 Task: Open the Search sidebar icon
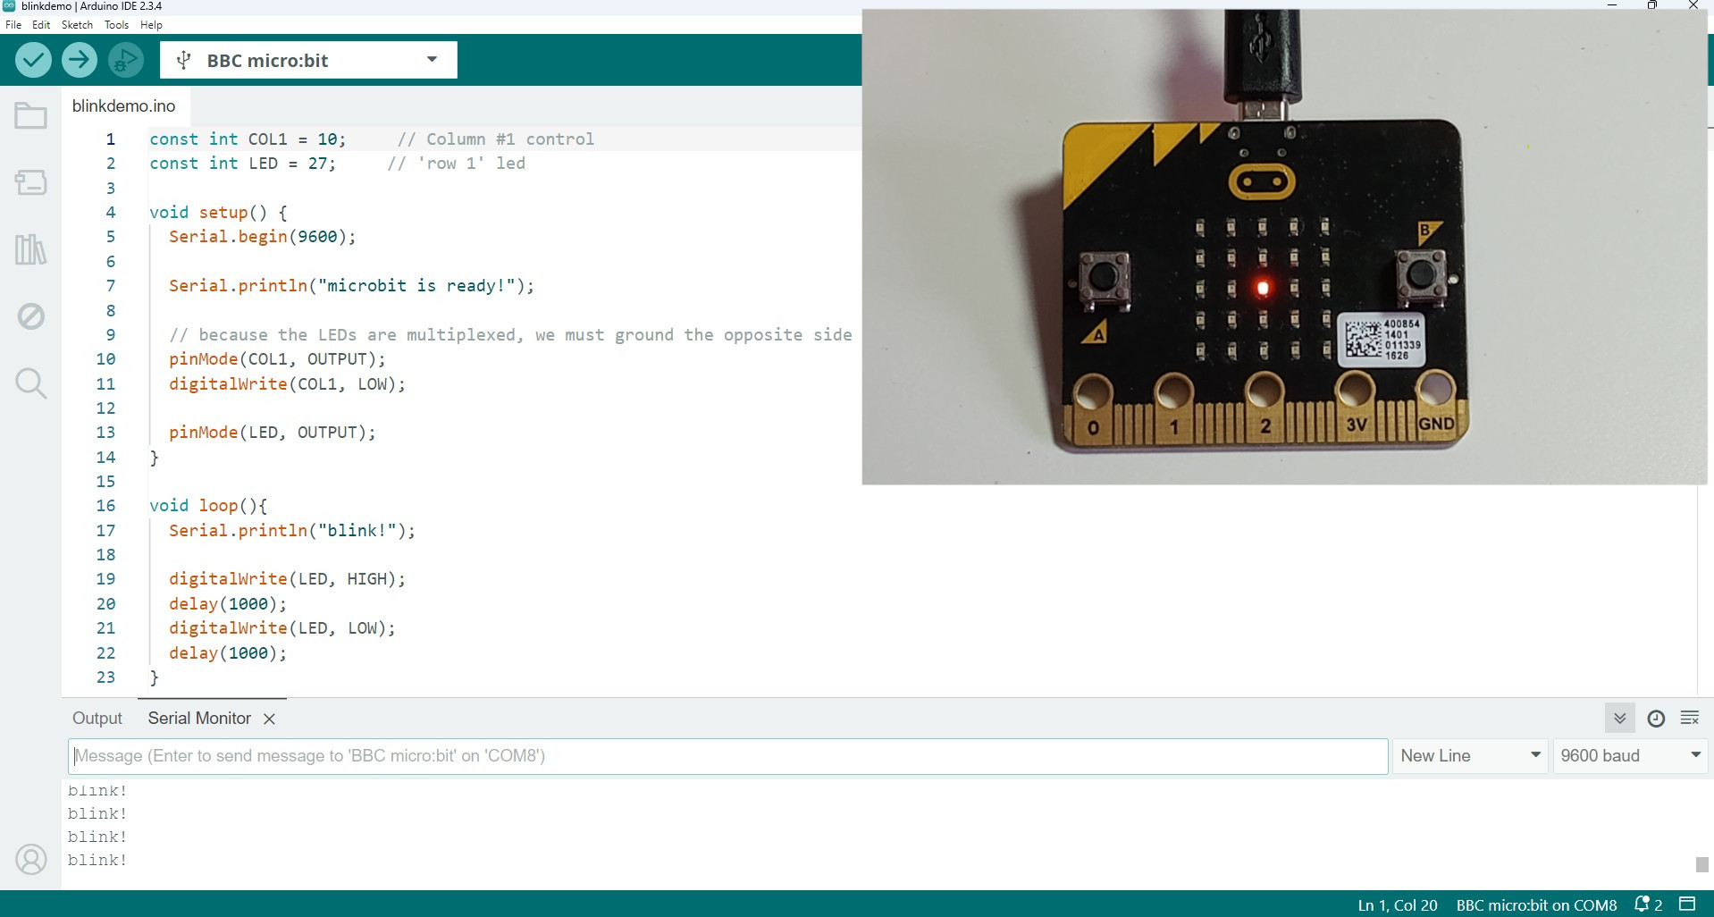point(30,383)
